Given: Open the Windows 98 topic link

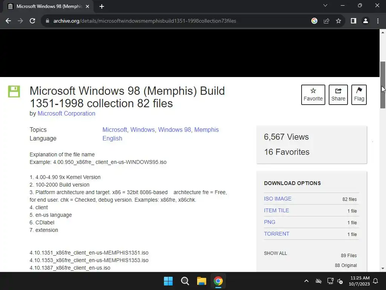Looking at the screenshot, I should coord(174,130).
